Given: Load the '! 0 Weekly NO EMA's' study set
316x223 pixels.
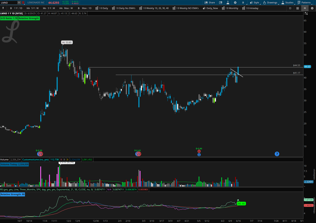Looking at the screenshot, I should point(186,8).
